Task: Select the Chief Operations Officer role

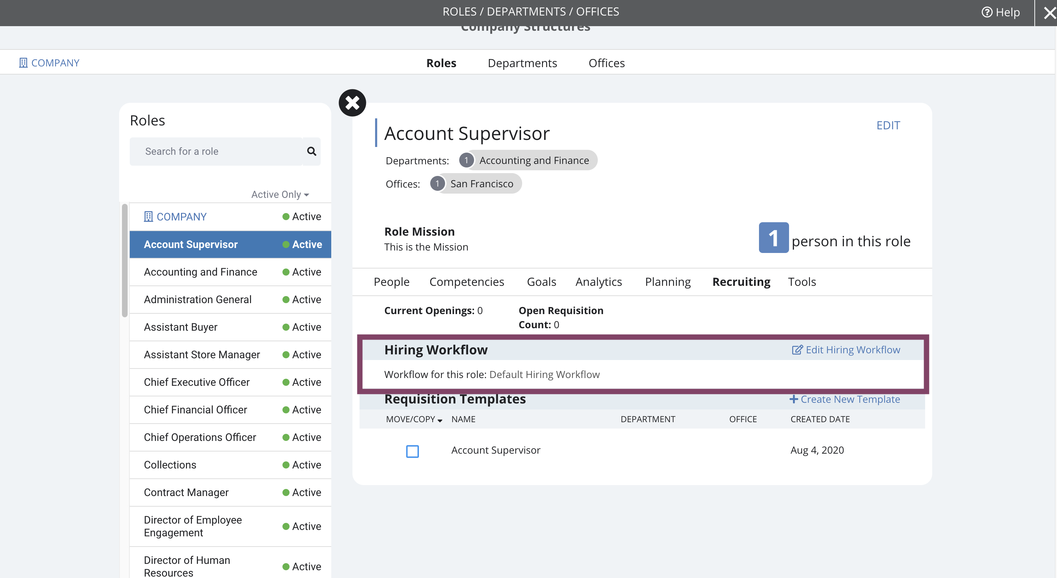Action: point(230,437)
